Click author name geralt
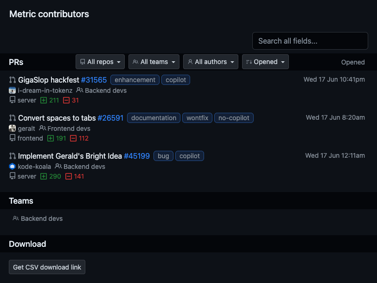The height and width of the screenshot is (283, 377). click(26, 129)
